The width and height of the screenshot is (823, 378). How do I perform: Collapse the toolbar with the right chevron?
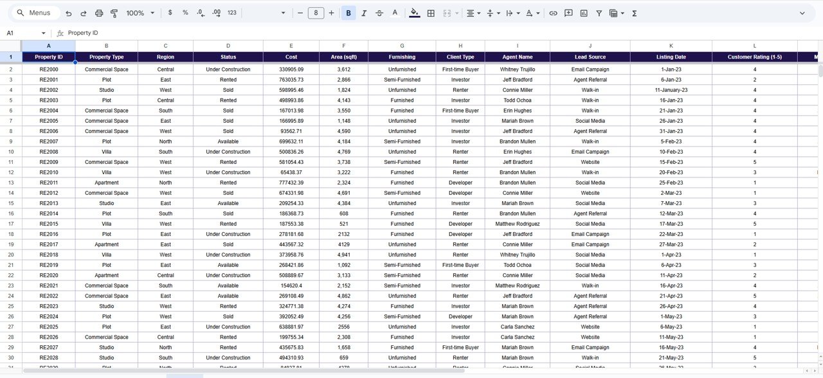(x=802, y=13)
